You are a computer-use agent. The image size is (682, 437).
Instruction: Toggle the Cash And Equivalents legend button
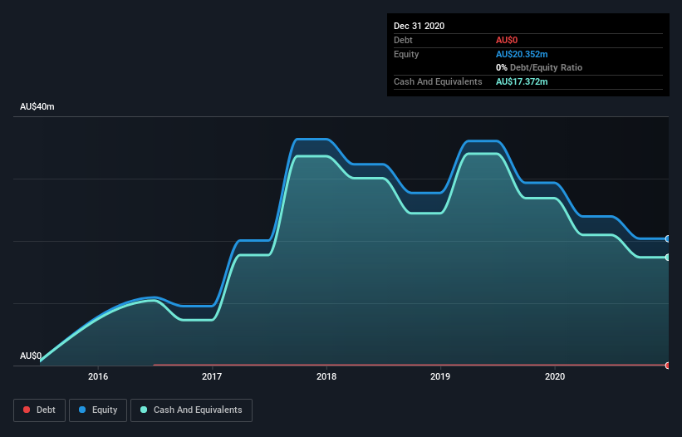pos(191,410)
